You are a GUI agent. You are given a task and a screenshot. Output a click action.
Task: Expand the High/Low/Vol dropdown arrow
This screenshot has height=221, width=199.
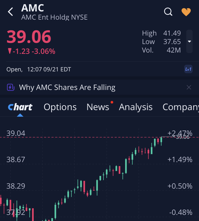(189, 41)
